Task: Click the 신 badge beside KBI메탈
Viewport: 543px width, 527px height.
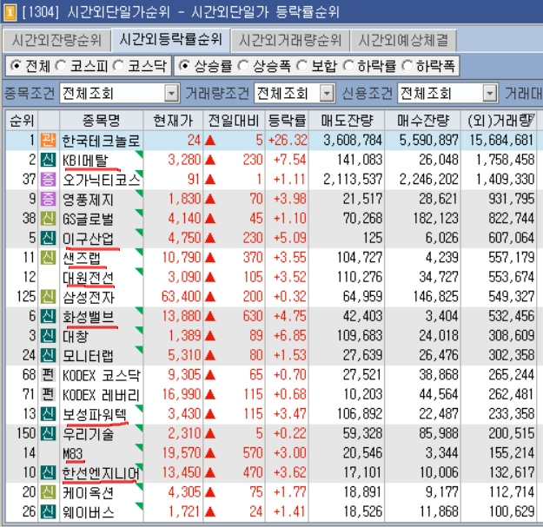Action: [48, 160]
